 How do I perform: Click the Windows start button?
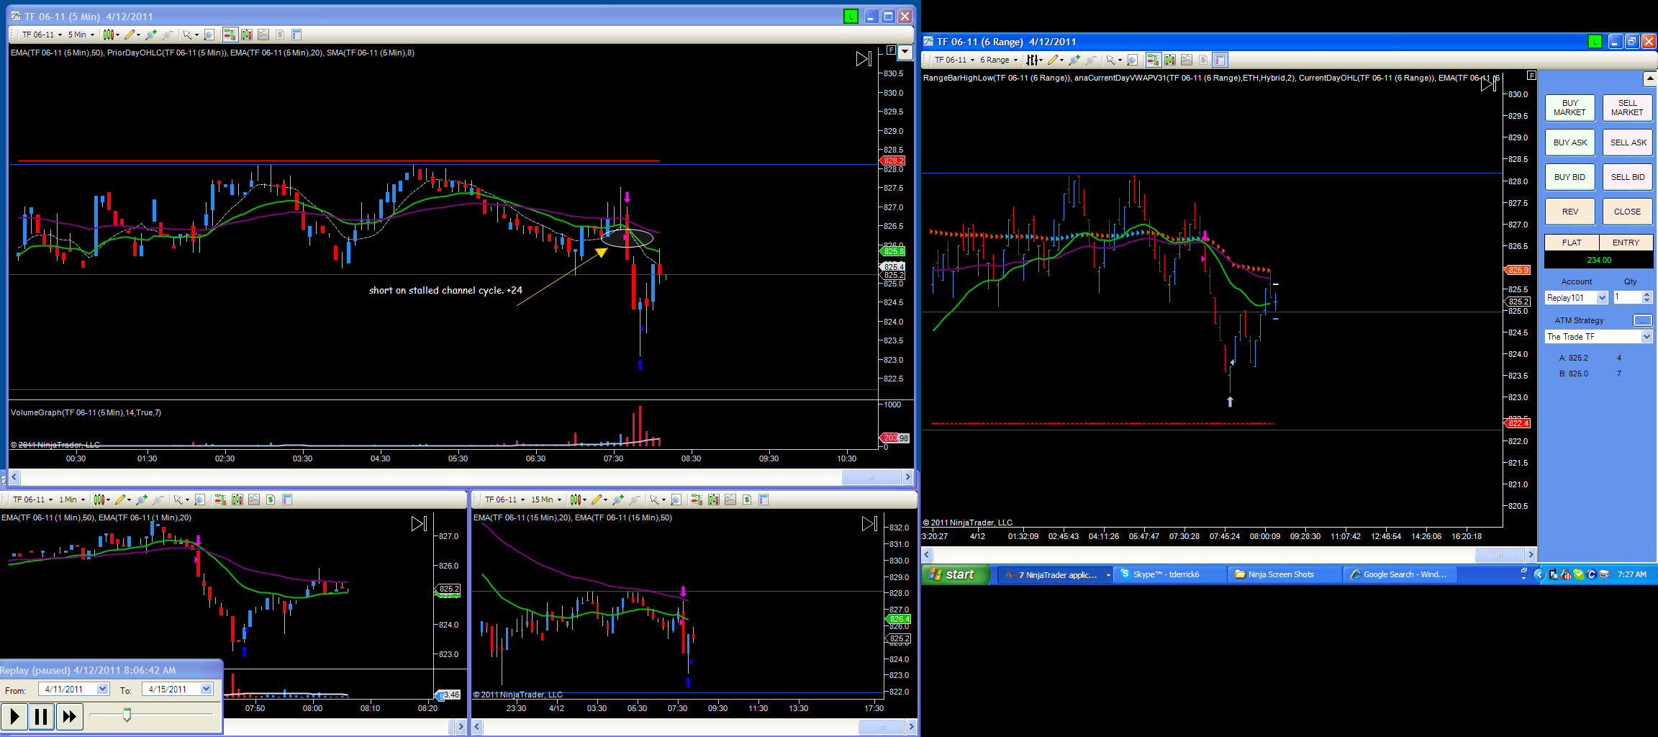pyautogui.click(x=956, y=574)
